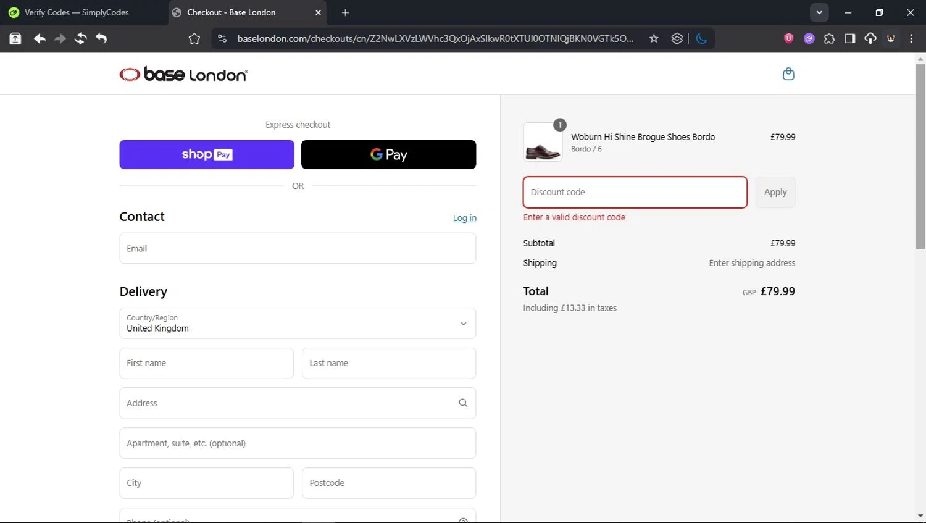Open the red shield extension icon
Screen dimensions: 926x523
pos(788,38)
